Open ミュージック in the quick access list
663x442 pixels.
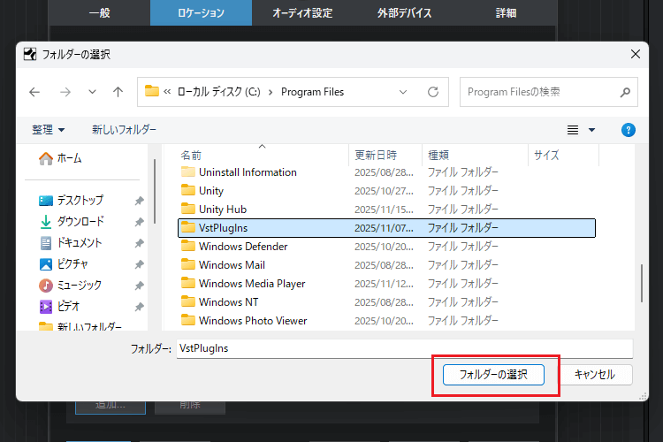pyautogui.click(x=79, y=286)
